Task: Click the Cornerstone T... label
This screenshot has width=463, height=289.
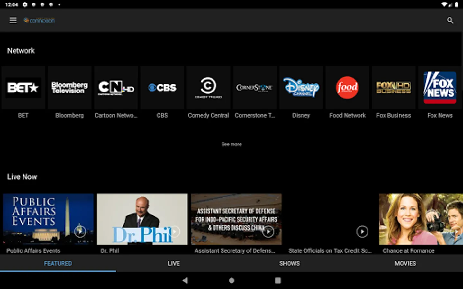Action: (x=255, y=115)
